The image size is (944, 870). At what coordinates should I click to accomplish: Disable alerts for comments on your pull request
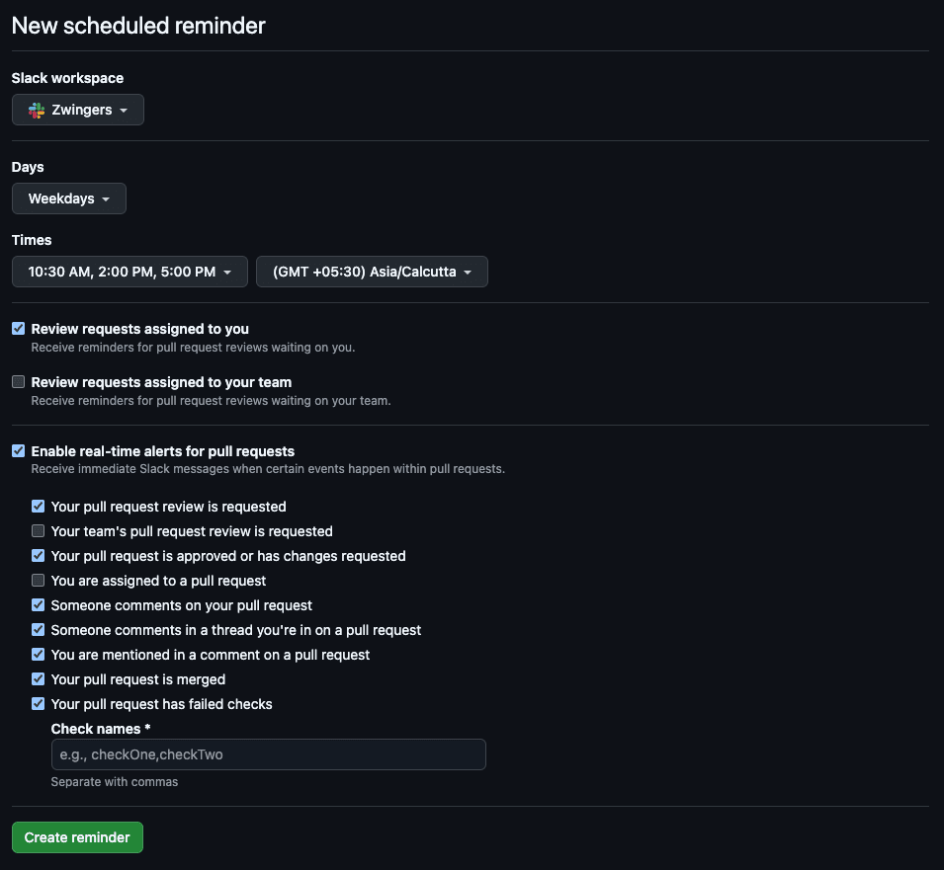coord(38,604)
